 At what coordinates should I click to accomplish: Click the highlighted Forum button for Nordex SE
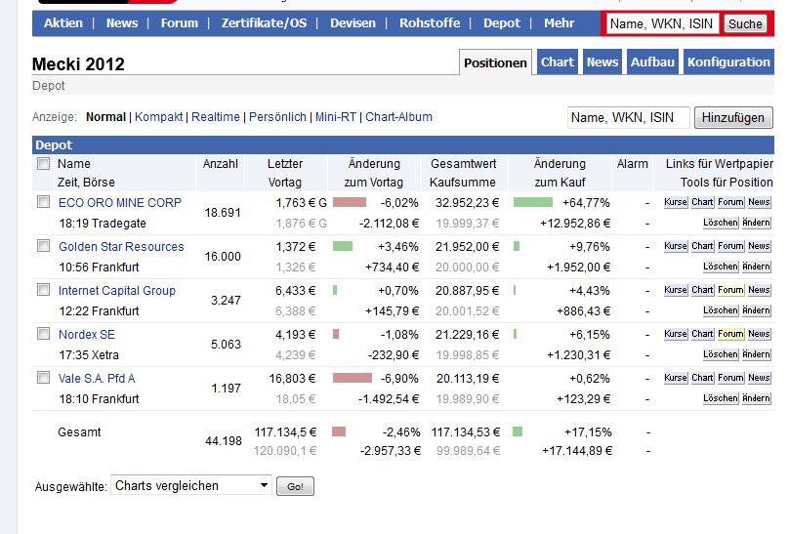click(x=730, y=334)
